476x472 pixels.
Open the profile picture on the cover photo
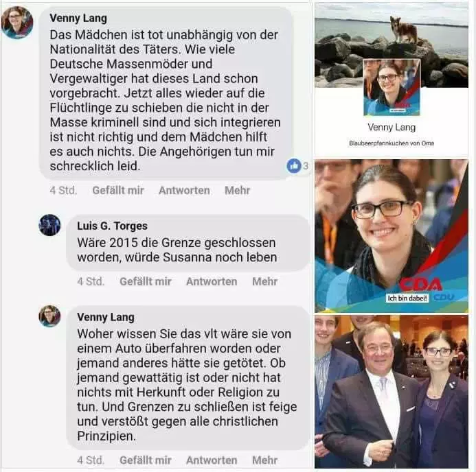392,87
